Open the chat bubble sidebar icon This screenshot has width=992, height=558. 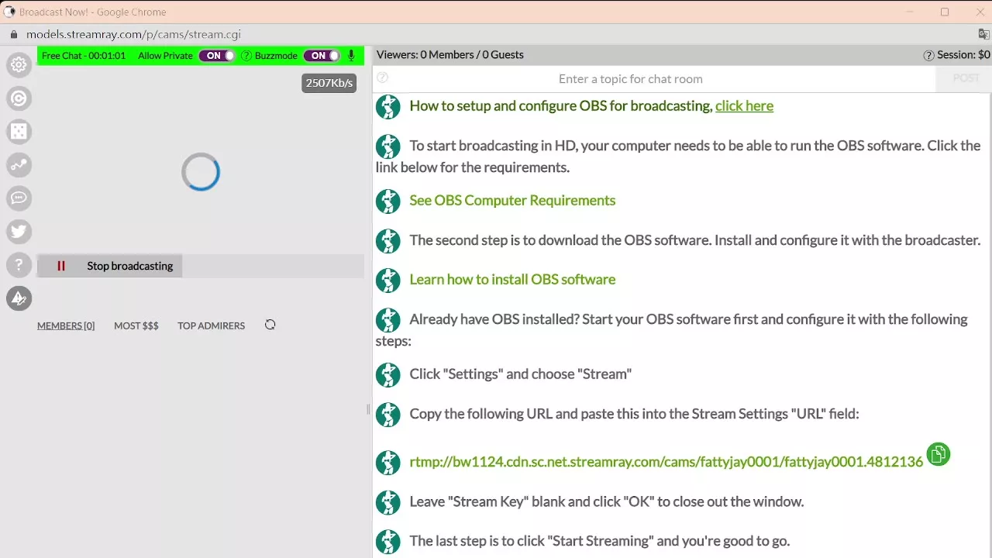[x=19, y=198]
